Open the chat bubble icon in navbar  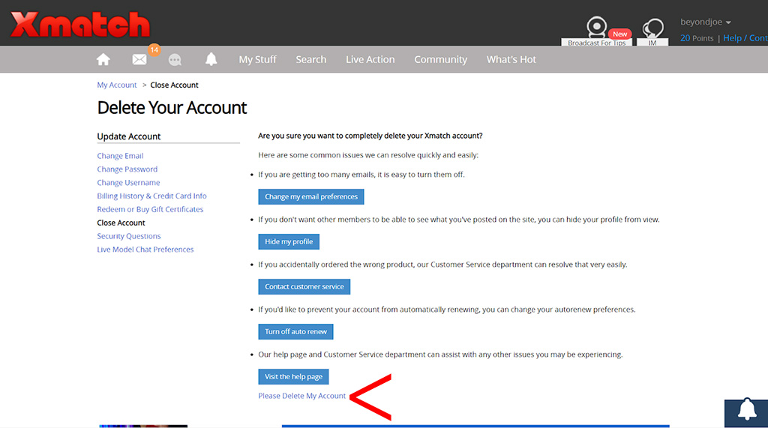point(175,60)
